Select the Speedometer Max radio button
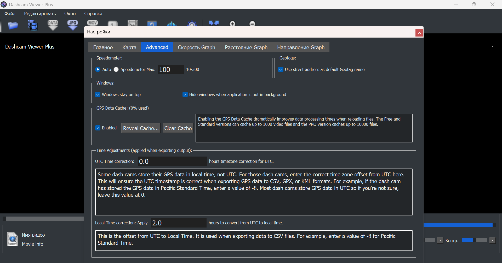This screenshot has width=502, height=263. coord(116,69)
